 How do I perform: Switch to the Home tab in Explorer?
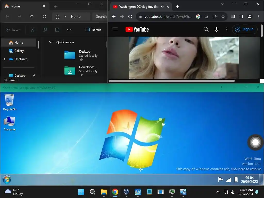click(25, 6)
